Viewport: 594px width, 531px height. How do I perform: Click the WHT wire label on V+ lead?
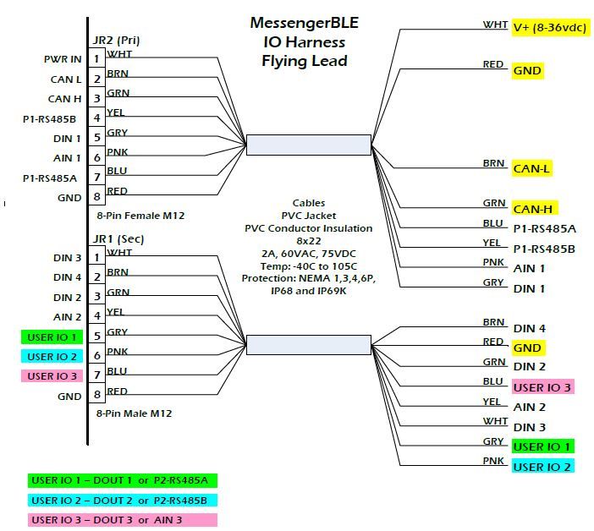tap(495, 25)
